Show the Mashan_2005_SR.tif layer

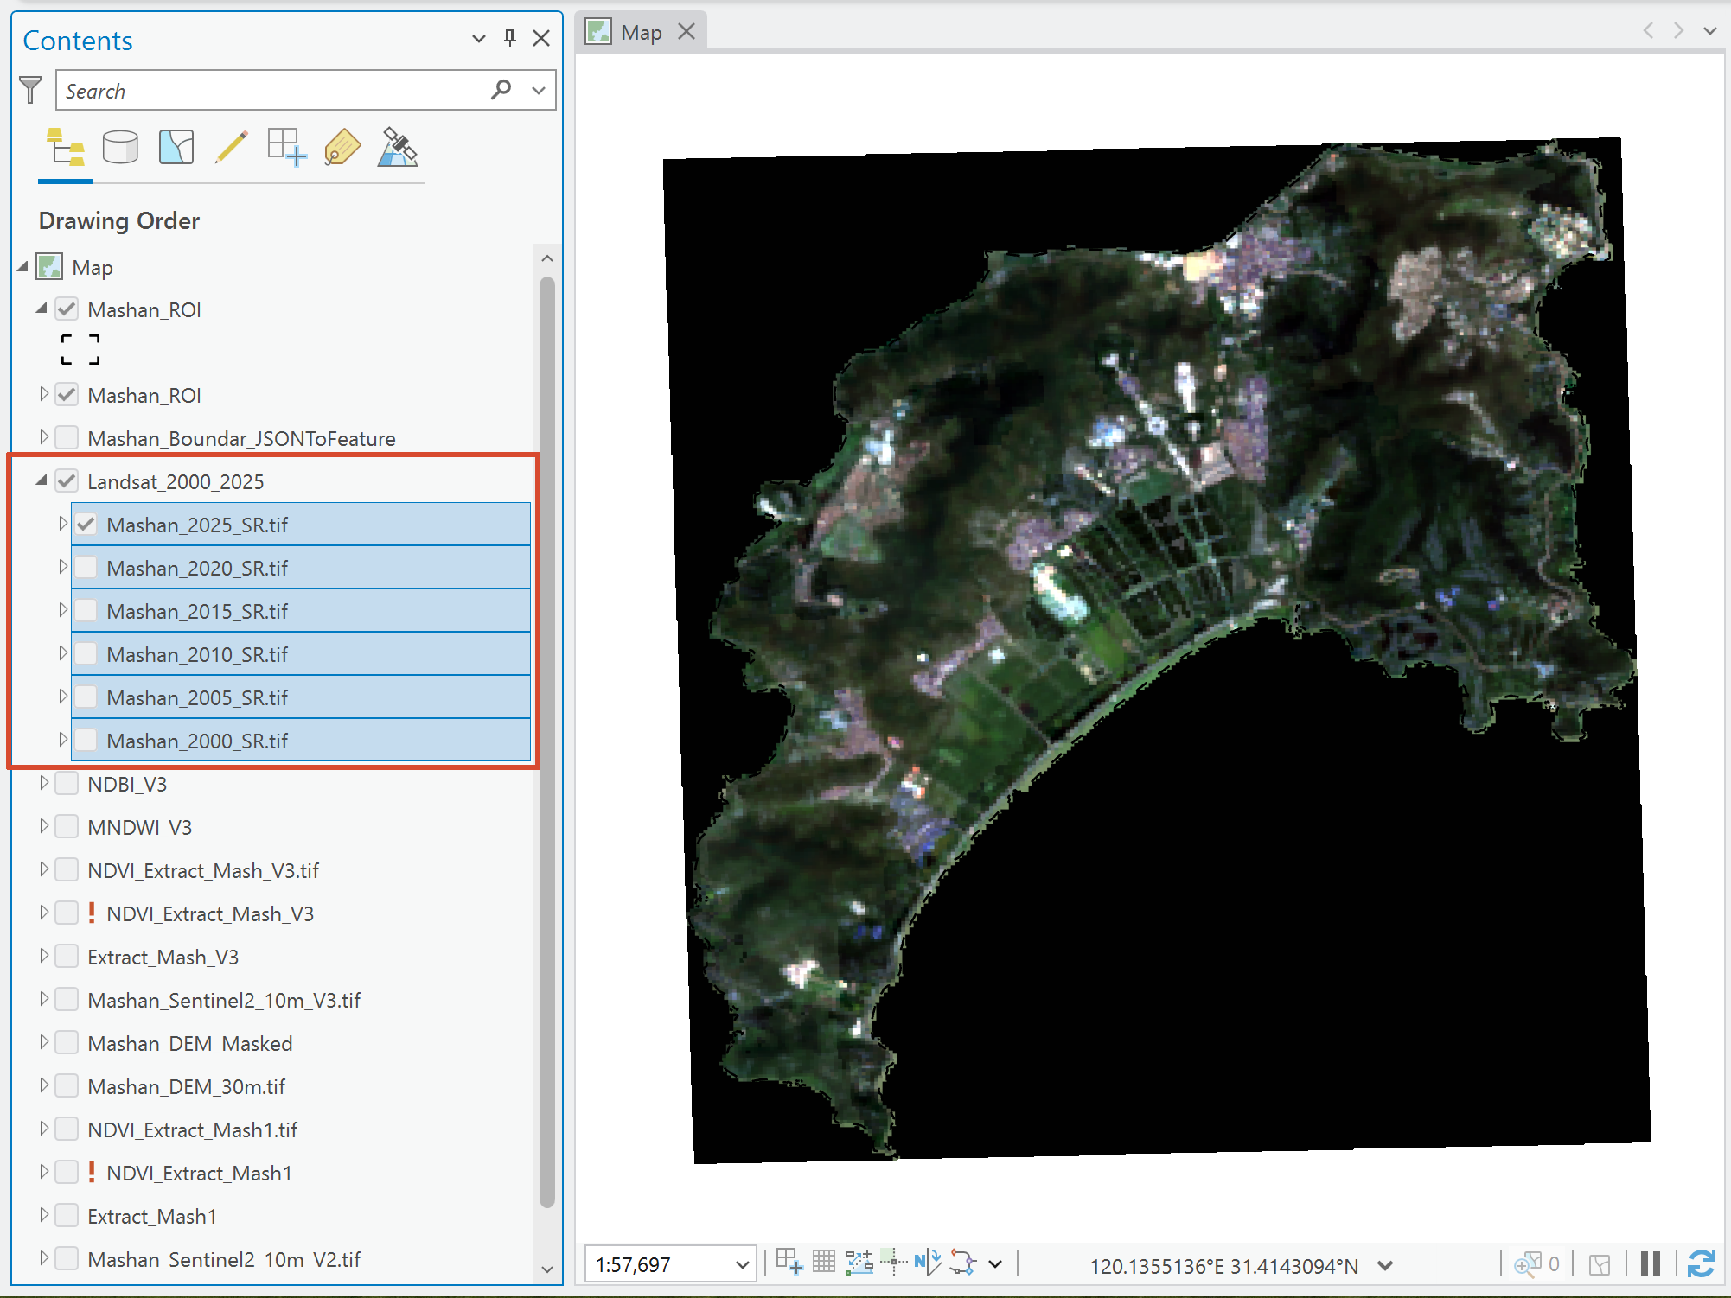pyautogui.click(x=86, y=697)
